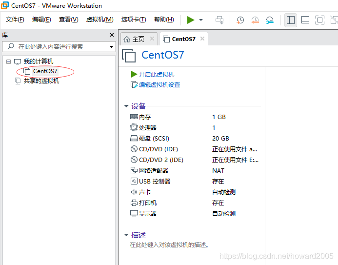Close the CentOS7 tab

click(x=202, y=39)
